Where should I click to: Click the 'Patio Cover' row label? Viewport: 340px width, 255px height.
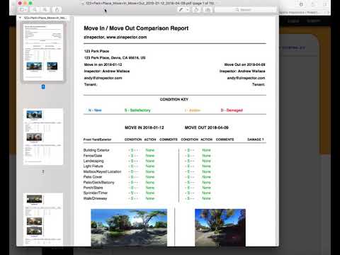pyautogui.click(x=93, y=177)
